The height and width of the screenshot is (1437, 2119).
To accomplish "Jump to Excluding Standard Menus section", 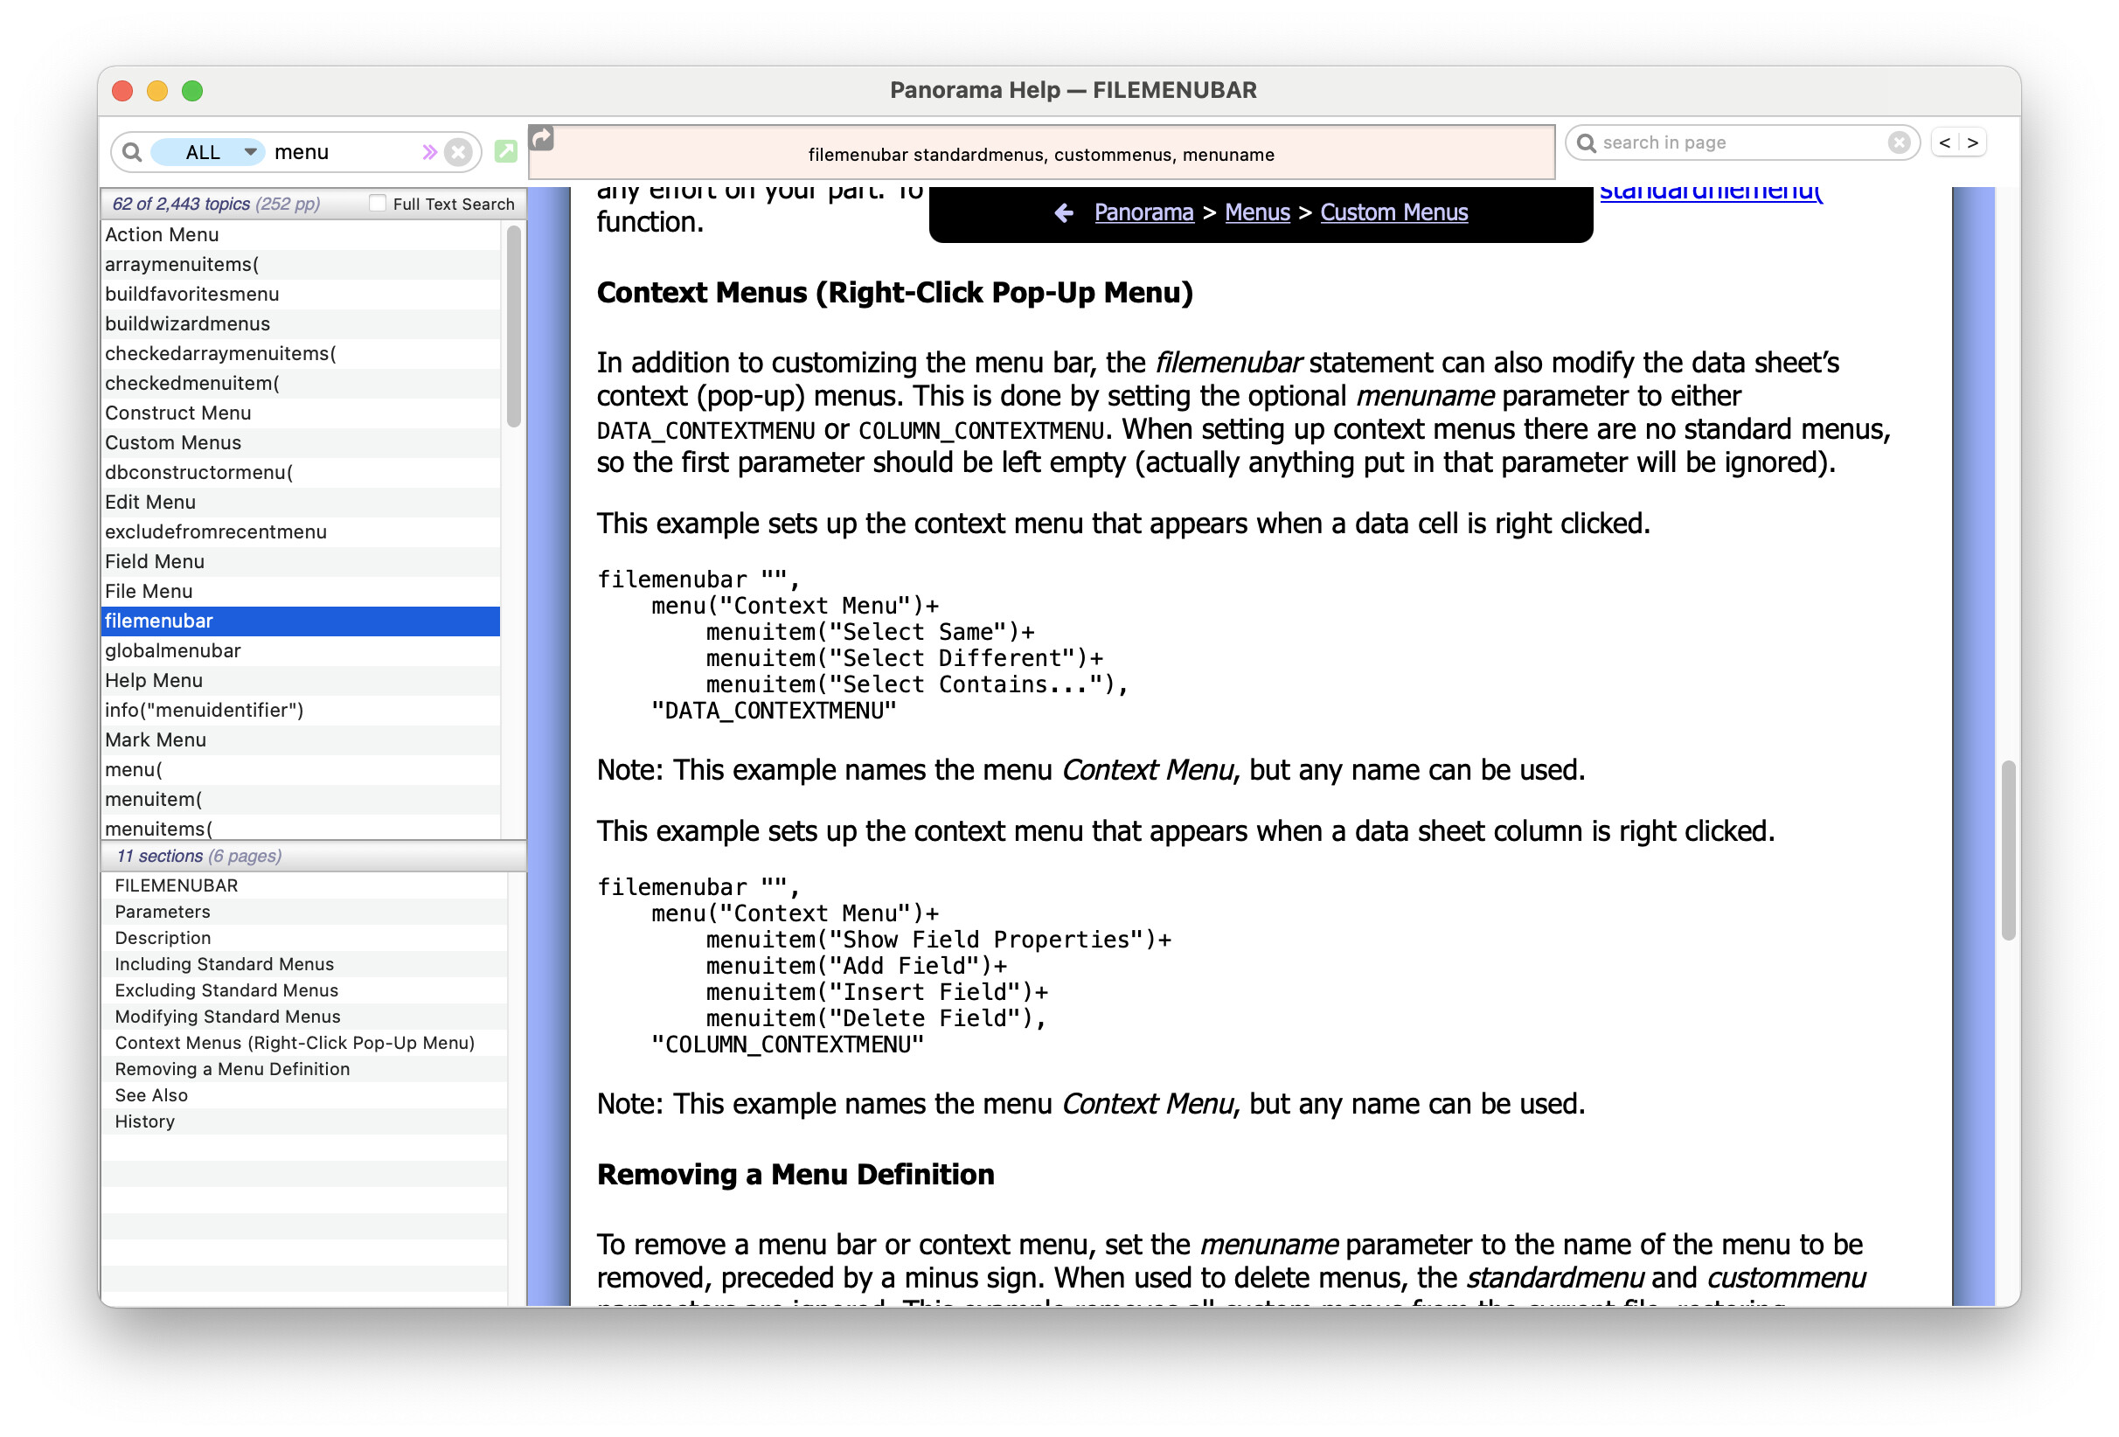I will click(x=303, y=990).
